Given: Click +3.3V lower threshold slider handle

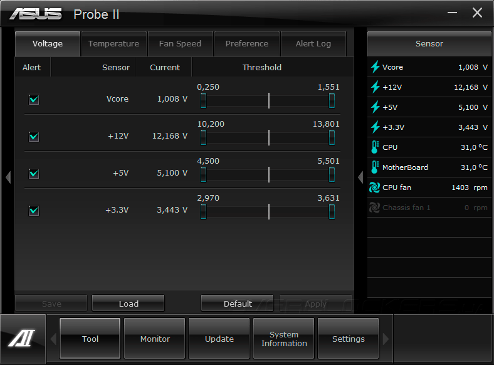Looking at the screenshot, I should [x=204, y=211].
